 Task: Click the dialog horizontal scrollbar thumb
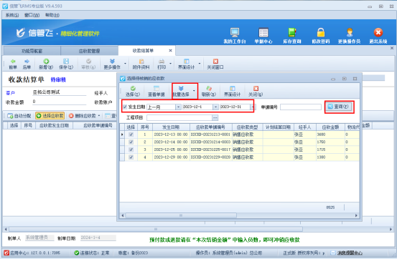pos(181,215)
